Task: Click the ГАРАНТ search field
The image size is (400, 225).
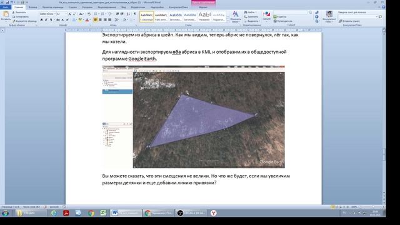Action: click(x=290, y=12)
